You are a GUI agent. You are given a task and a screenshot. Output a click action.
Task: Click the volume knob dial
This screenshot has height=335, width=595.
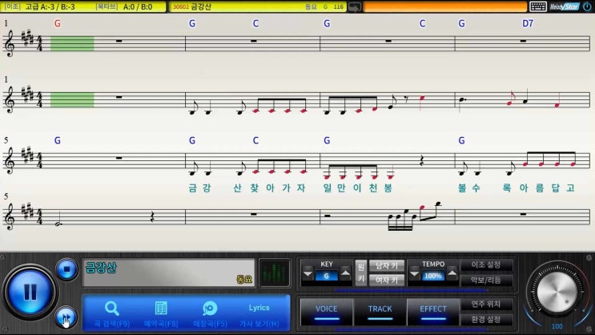tap(557, 292)
